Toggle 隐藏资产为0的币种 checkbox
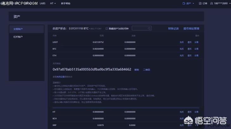The image size is (231, 129). 107,28
